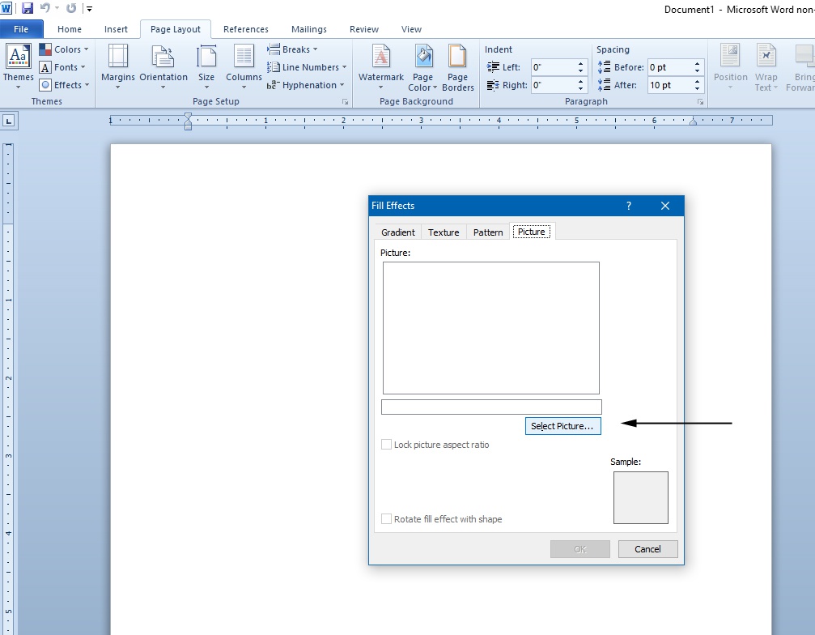Open Pattern tab in Fill Effects
The image size is (815, 635).
pos(488,232)
